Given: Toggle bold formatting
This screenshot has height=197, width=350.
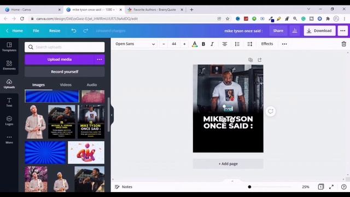Looking at the screenshot, I should coord(203,44).
